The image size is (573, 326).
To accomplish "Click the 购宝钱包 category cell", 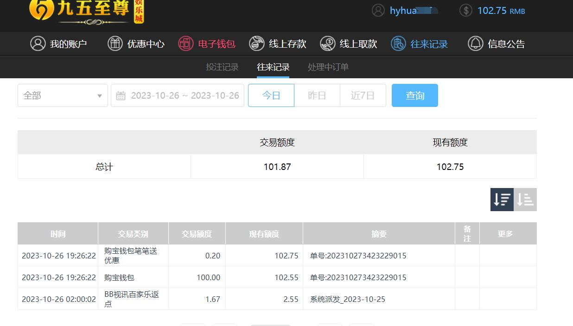I will click(x=119, y=277).
